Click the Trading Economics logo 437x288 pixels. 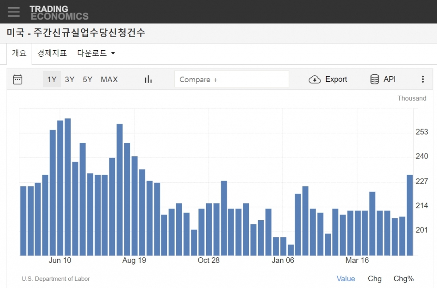59,12
